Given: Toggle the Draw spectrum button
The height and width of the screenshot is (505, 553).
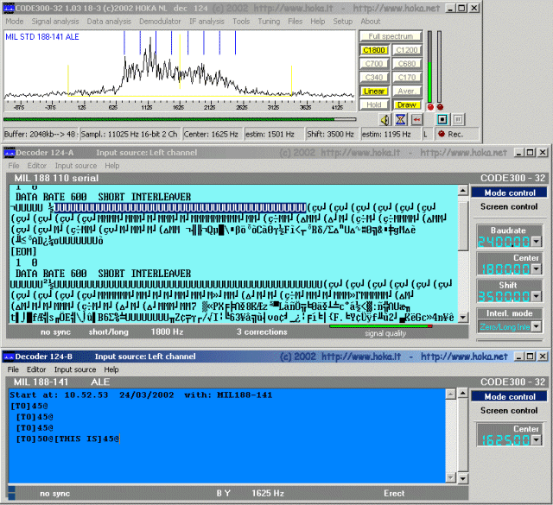Looking at the screenshot, I should pos(407,104).
